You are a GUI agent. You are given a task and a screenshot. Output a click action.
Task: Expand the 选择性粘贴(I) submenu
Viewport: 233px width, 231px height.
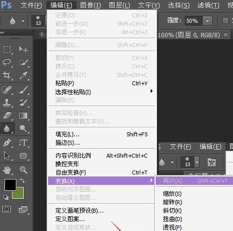click(x=102, y=92)
